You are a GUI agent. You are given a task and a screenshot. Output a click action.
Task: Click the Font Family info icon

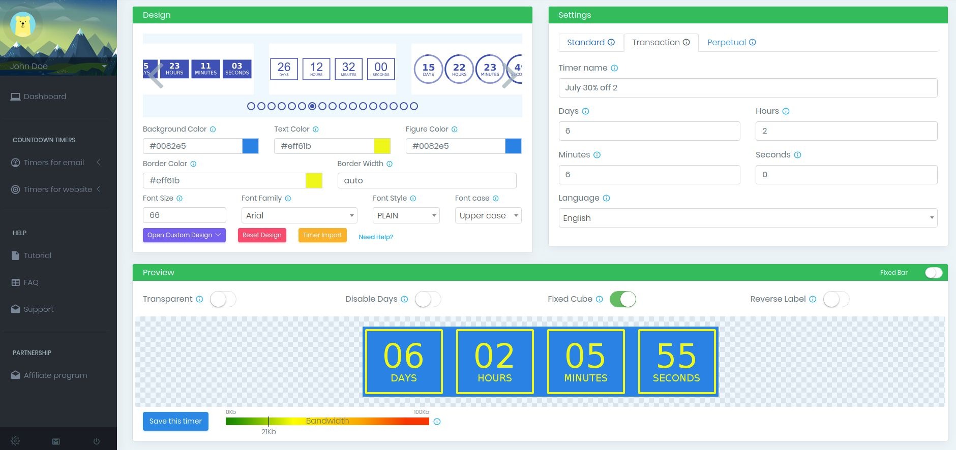tap(288, 199)
